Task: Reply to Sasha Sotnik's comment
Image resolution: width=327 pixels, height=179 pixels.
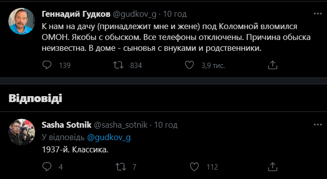Action: pos(47,167)
